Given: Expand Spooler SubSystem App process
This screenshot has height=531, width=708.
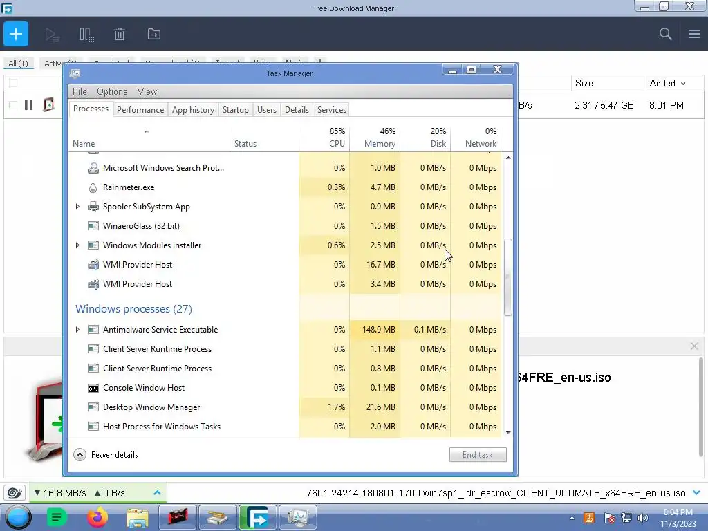Looking at the screenshot, I should [77, 207].
